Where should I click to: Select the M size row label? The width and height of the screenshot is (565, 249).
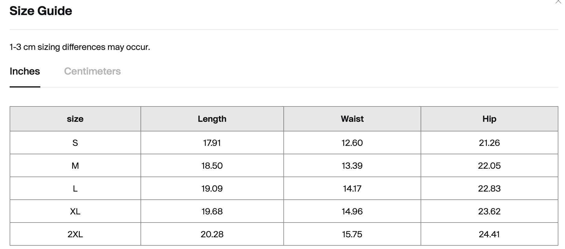point(75,166)
